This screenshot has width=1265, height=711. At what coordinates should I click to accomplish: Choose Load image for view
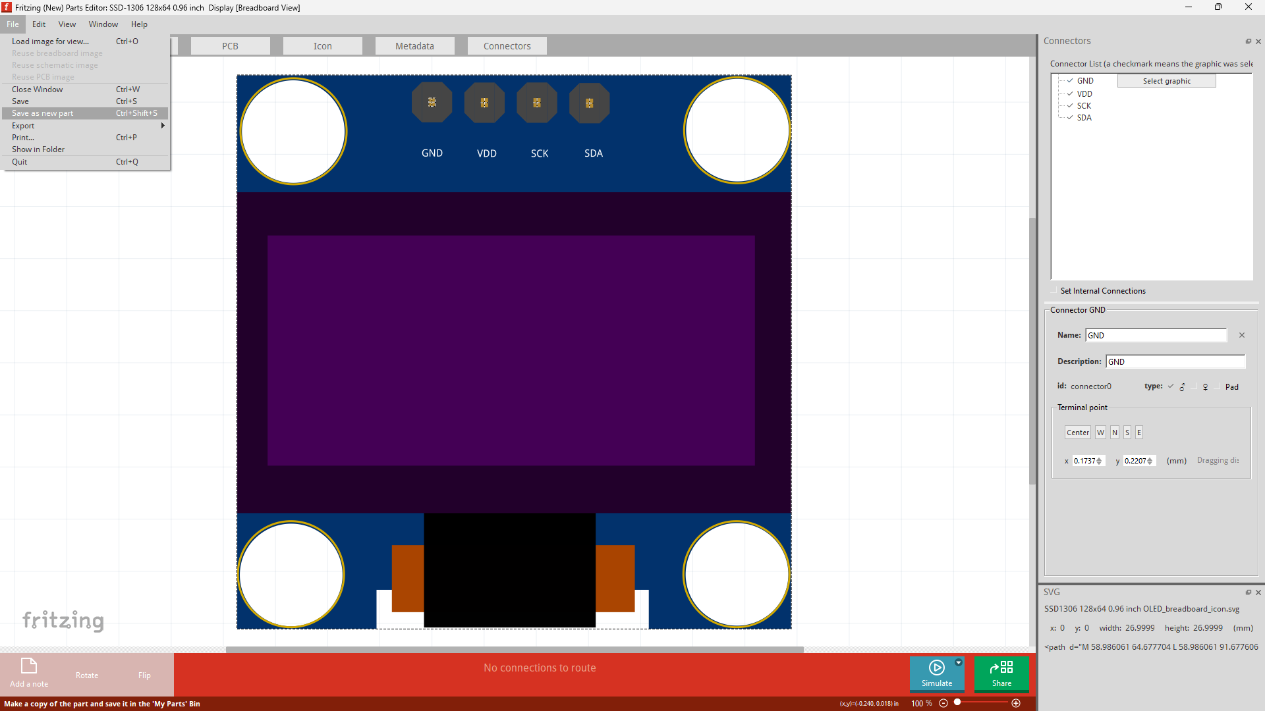(85, 41)
